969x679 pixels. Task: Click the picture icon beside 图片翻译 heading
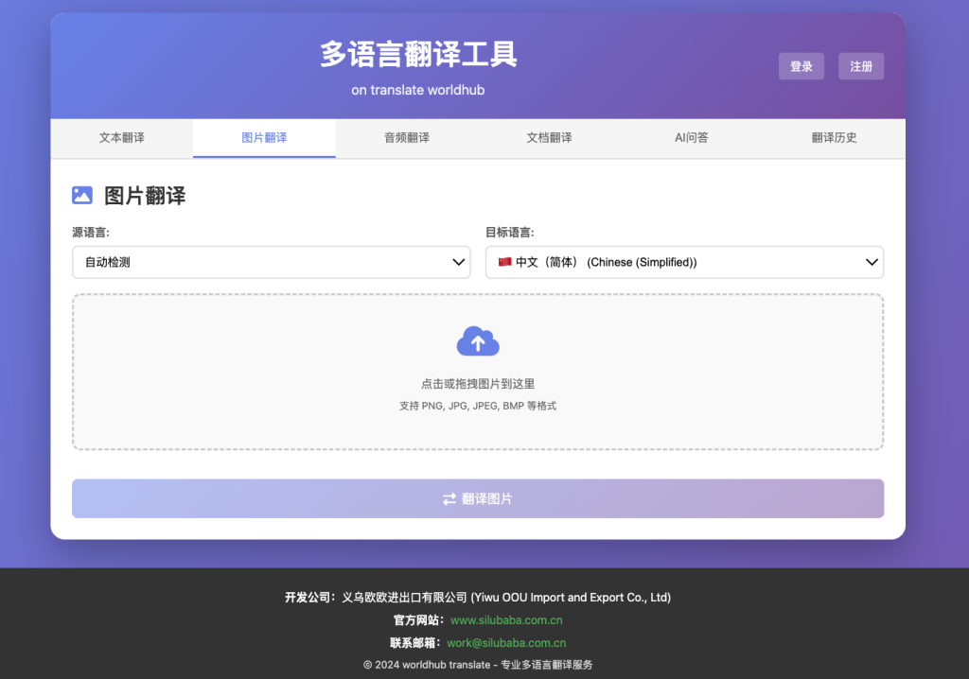pyautogui.click(x=82, y=196)
